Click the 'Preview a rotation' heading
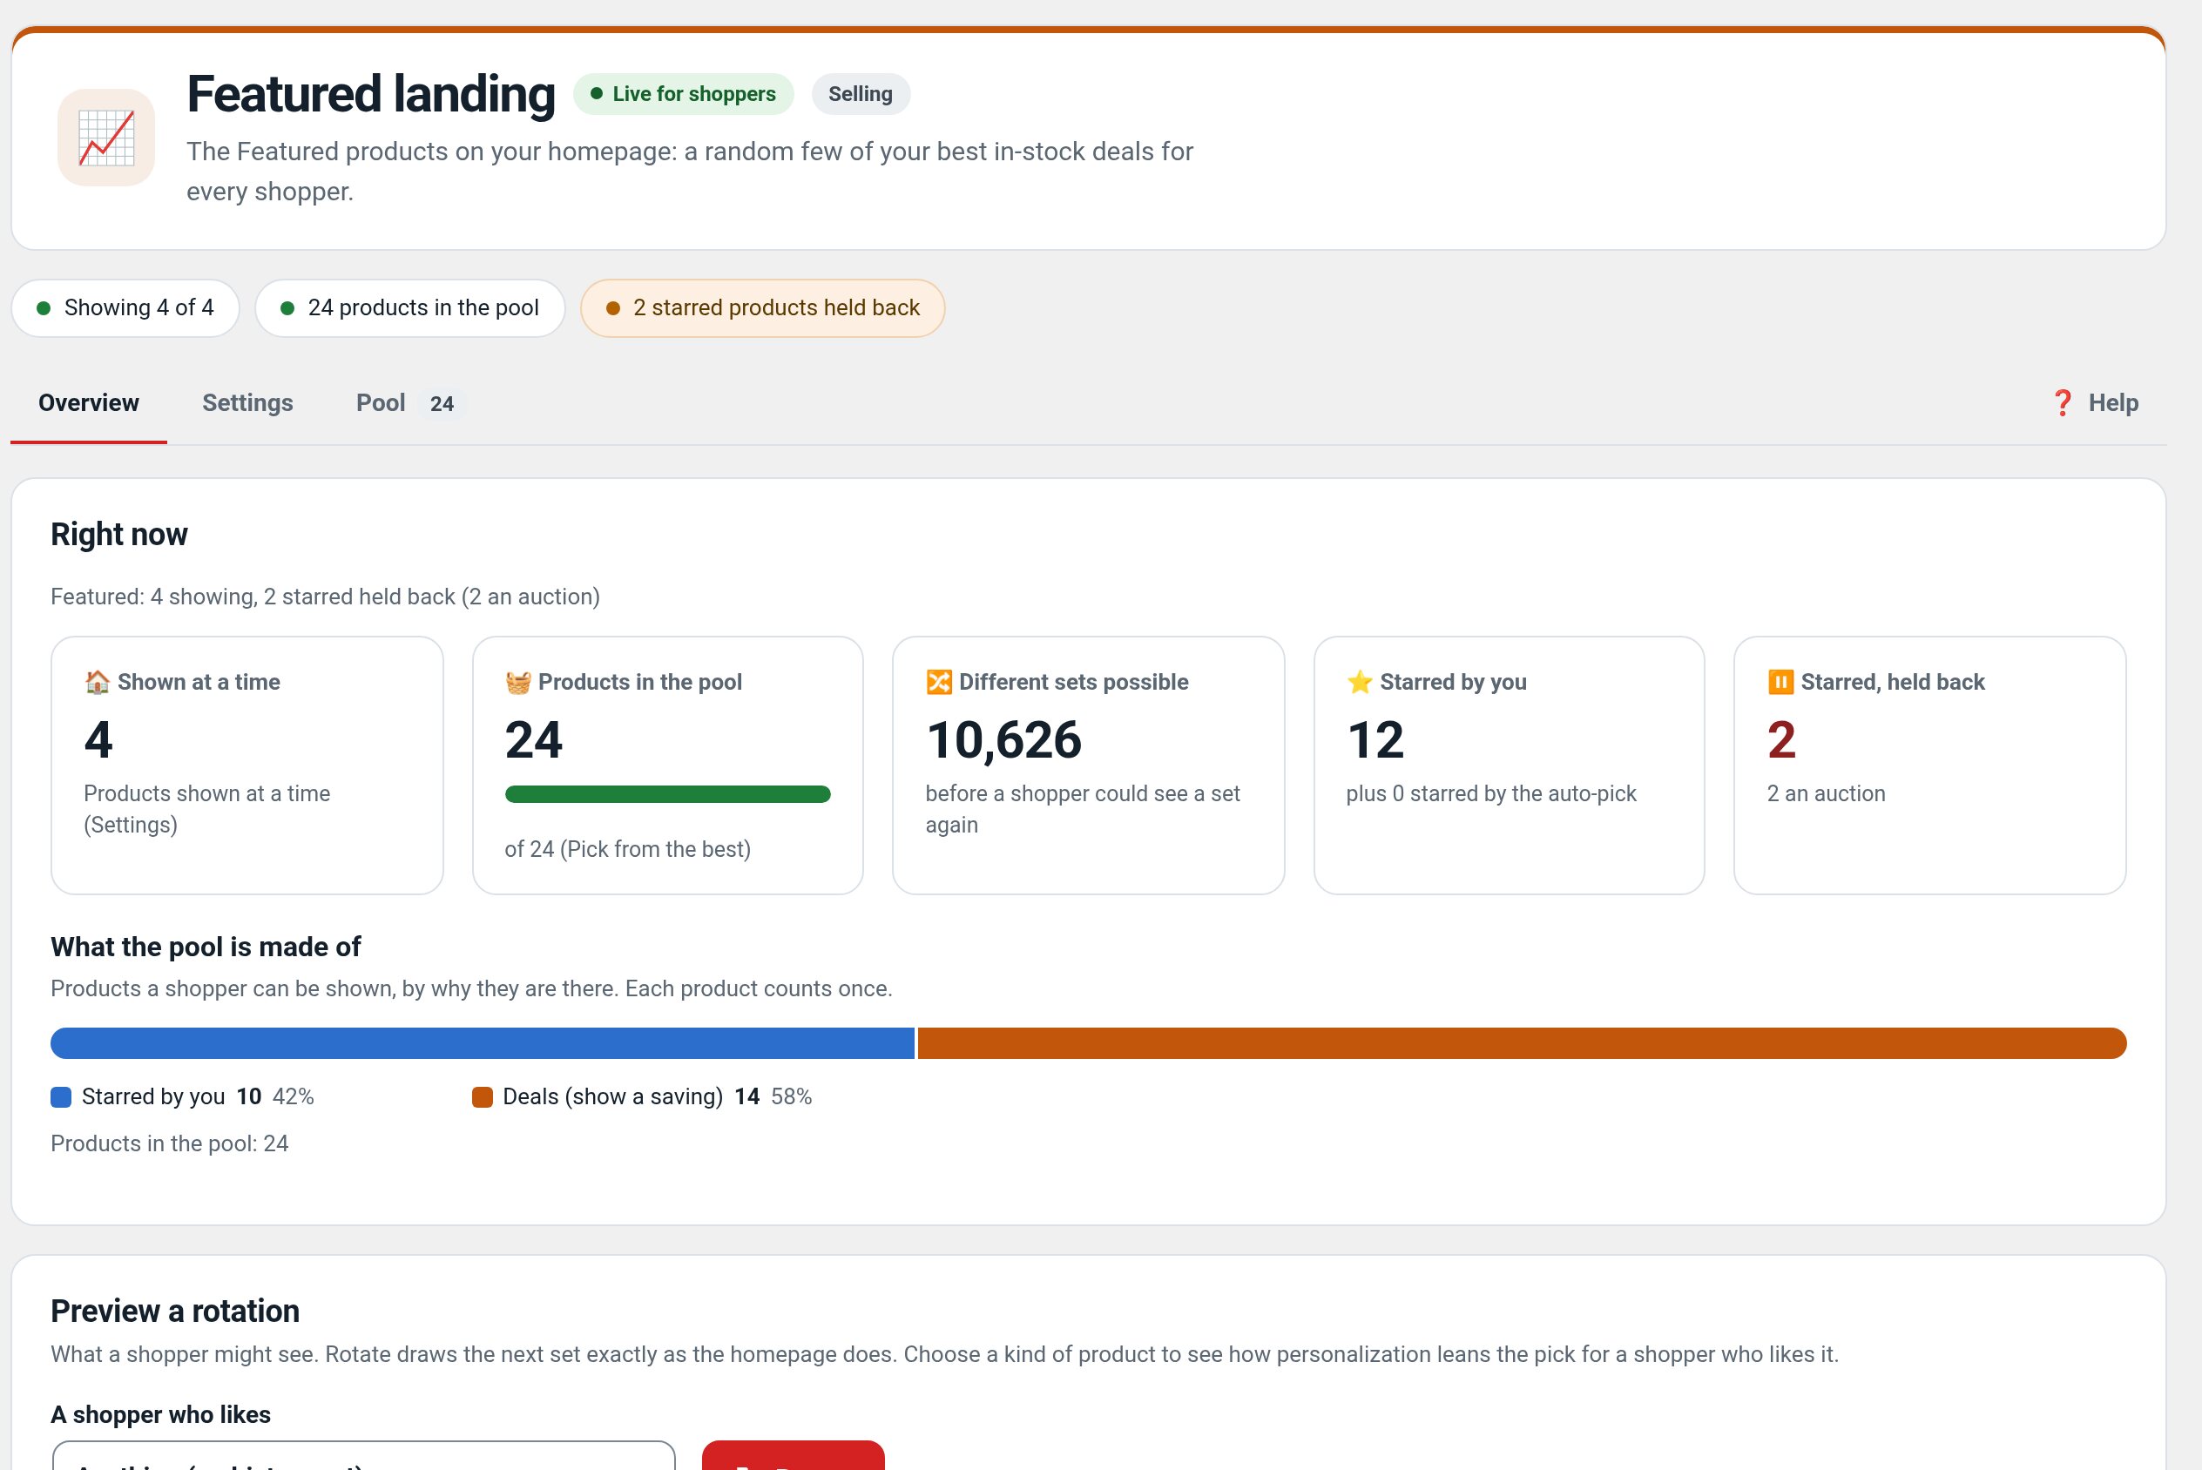2202x1470 pixels. (x=175, y=1311)
